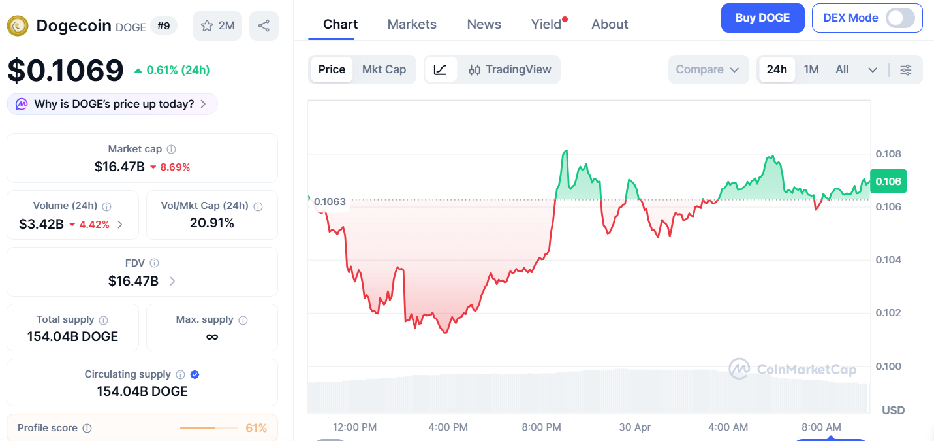934x441 pixels.
Task: Switch to the Markets tab
Action: click(412, 24)
